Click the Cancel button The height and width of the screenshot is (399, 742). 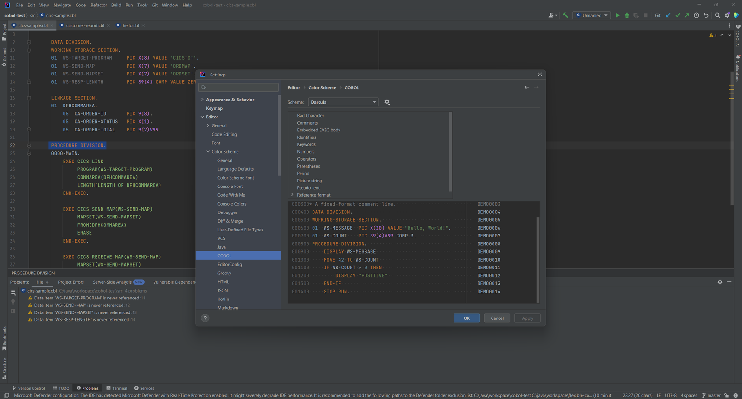497,318
